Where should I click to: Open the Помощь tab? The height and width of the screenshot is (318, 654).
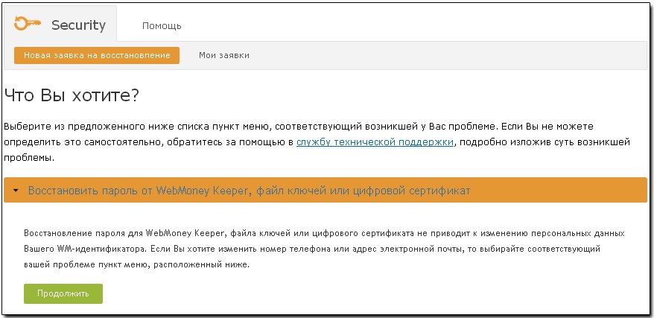point(162,26)
